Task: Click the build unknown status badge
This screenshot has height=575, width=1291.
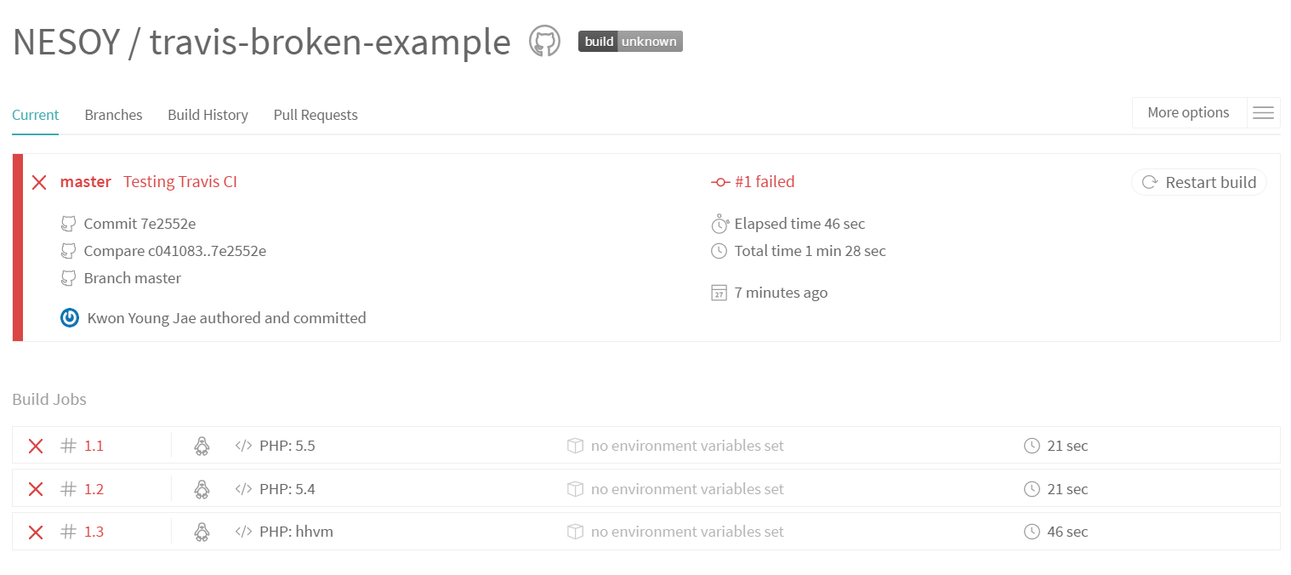Action: 630,41
